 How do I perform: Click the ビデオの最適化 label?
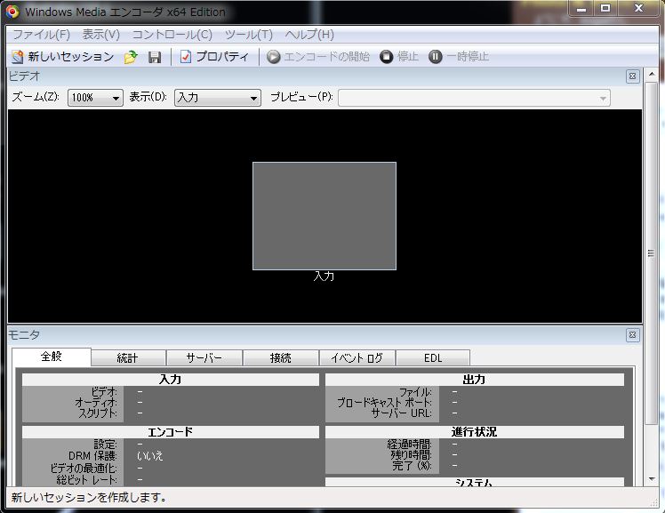[x=84, y=468]
